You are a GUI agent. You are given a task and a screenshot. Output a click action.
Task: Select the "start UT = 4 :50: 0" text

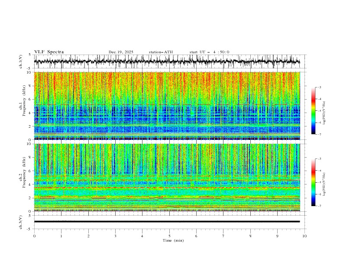tap(209, 52)
